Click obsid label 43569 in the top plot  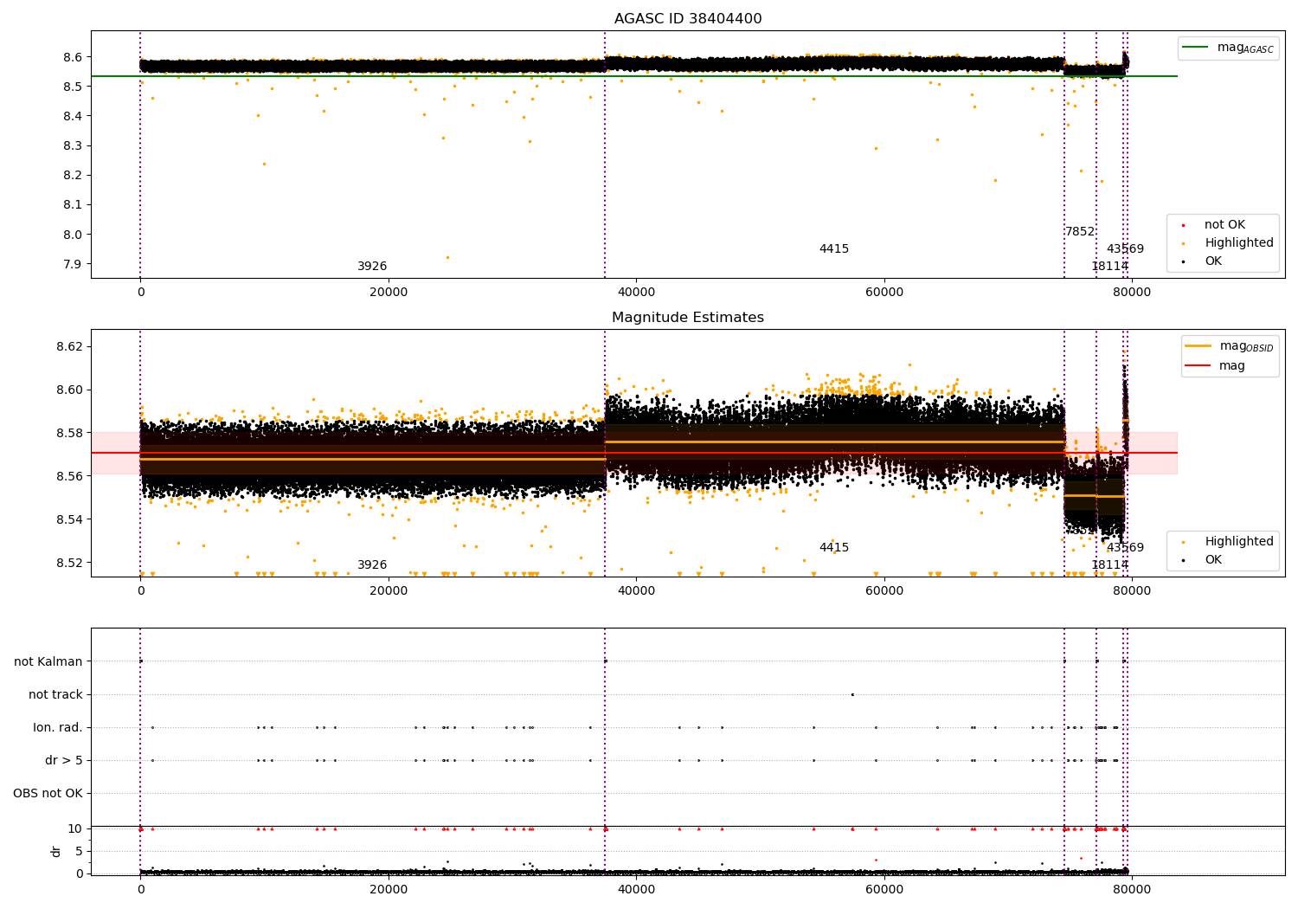pos(1125,249)
